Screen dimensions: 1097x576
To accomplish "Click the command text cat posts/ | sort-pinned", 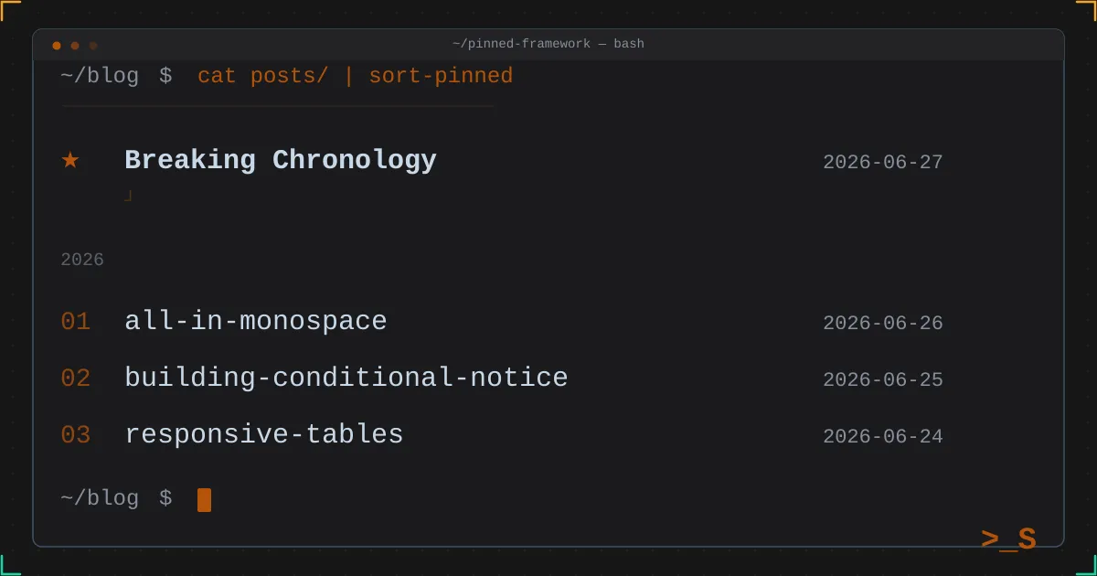I will 356,77.
